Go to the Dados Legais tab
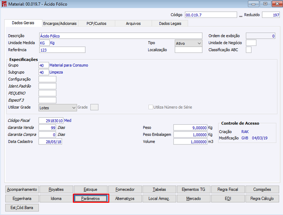 pos(170,23)
